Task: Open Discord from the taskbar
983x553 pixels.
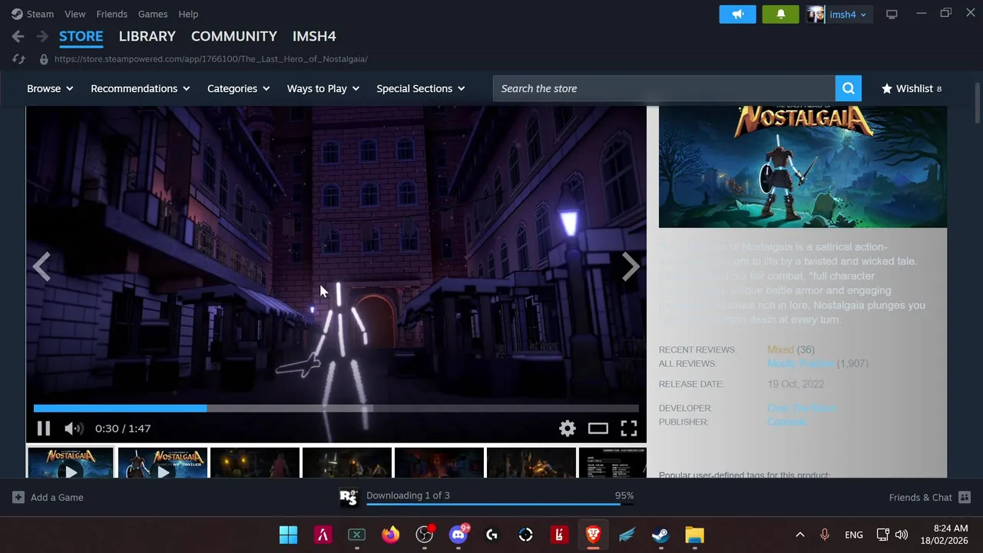Action: [x=458, y=535]
